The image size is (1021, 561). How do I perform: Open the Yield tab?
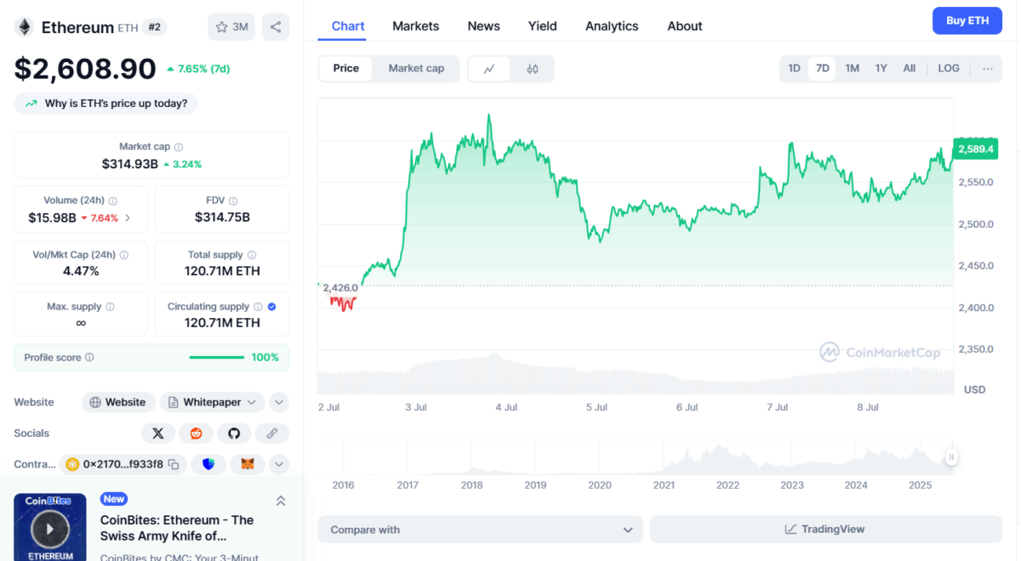[x=542, y=26]
